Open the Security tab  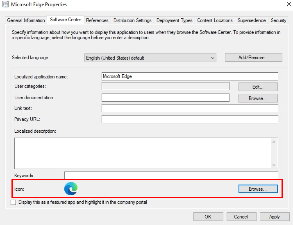click(278, 20)
